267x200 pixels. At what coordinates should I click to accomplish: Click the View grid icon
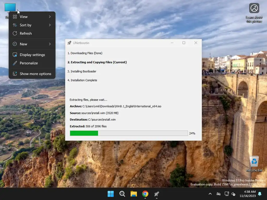(15, 17)
